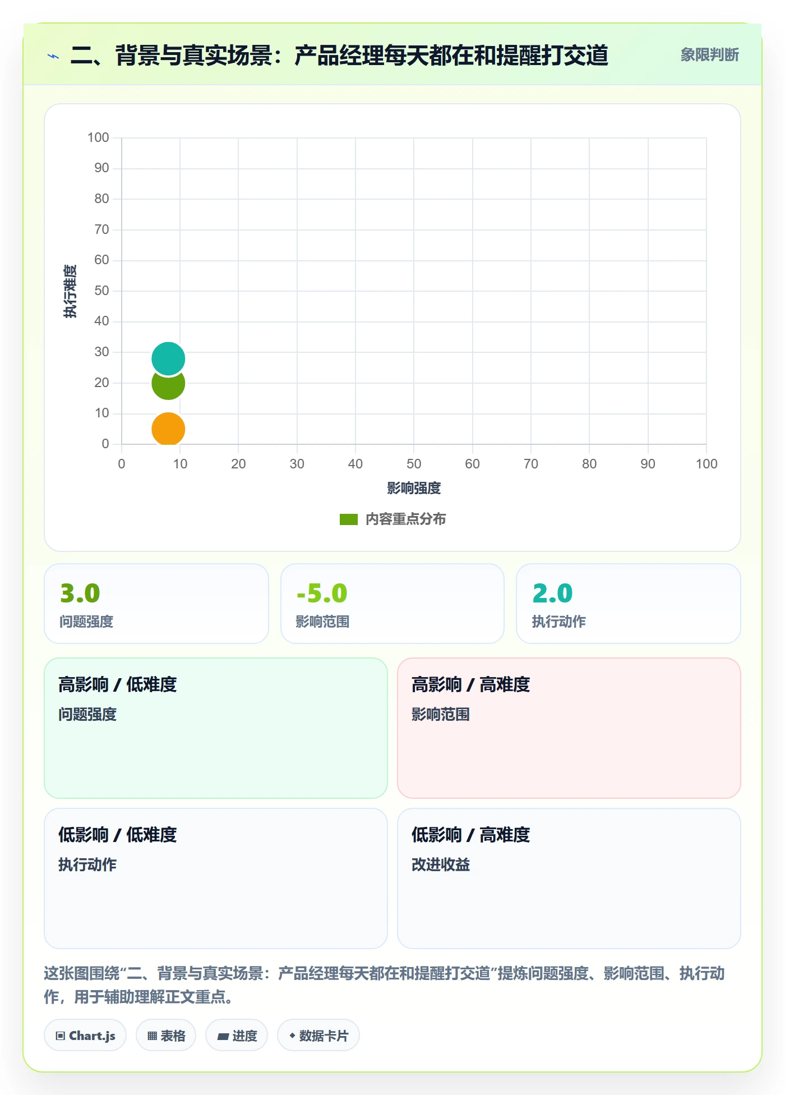Viewport: 785px width, 1095px height.
Task: Click the bar icon in 进度 chip
Action: tap(223, 1037)
